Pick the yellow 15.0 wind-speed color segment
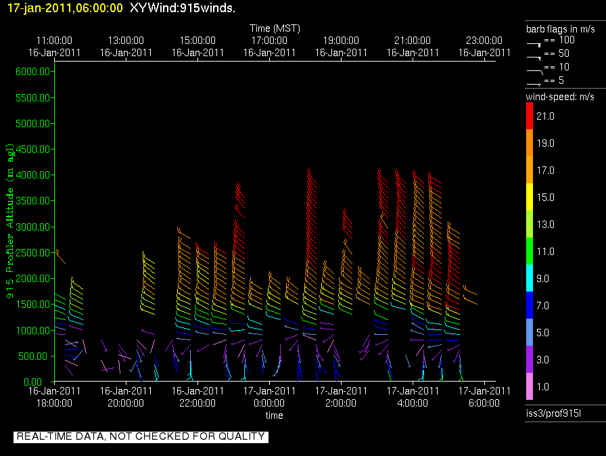 point(530,198)
